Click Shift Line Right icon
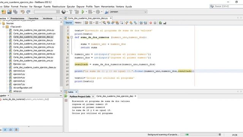 pos(145,23)
